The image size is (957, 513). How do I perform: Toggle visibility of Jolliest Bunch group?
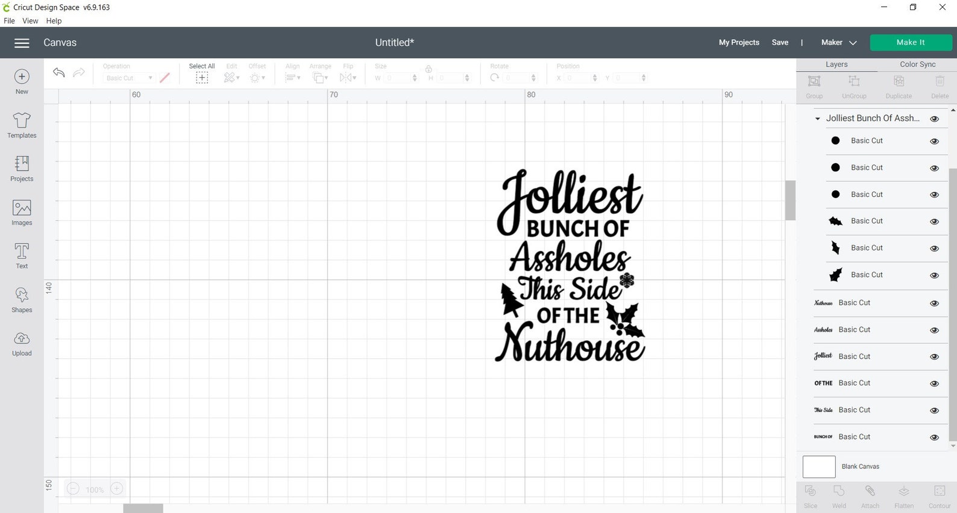(934, 119)
